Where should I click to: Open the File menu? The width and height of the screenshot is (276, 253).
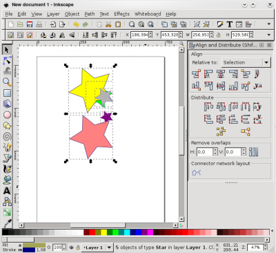[x=9, y=14]
